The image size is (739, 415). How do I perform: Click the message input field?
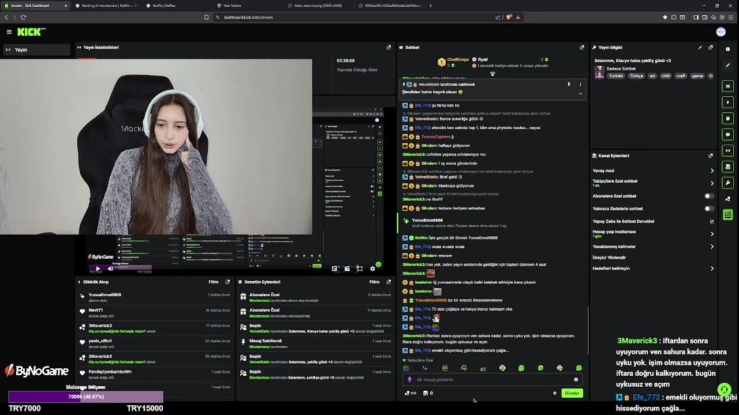[492, 380]
